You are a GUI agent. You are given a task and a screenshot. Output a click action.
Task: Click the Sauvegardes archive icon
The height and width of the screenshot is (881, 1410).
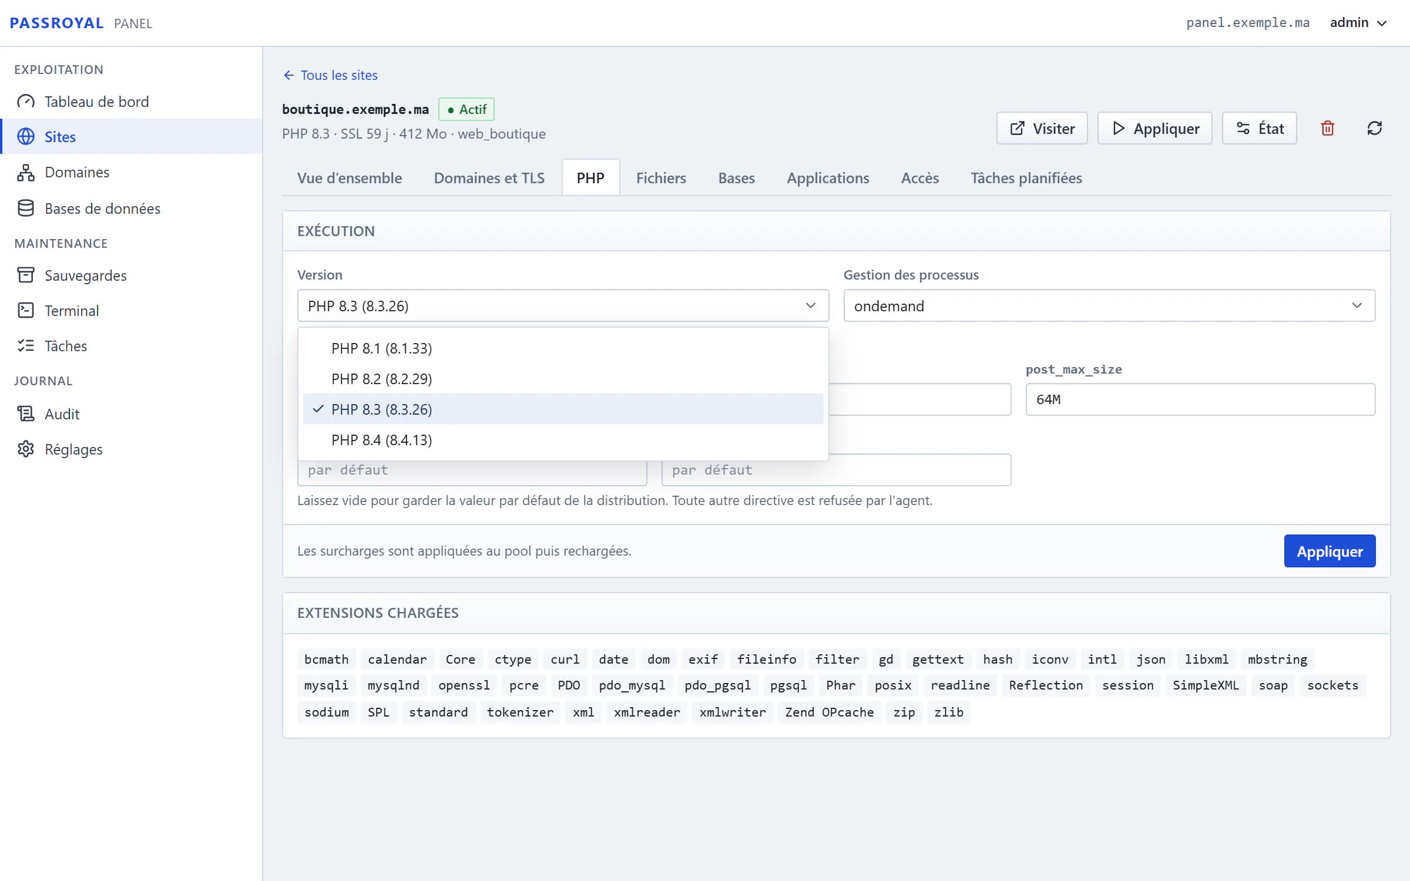26,275
